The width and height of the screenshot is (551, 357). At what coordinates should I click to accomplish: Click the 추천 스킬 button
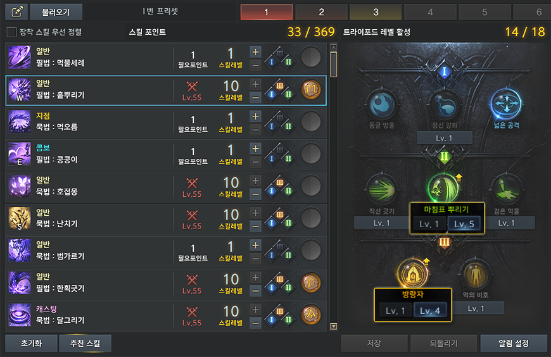[x=85, y=343]
